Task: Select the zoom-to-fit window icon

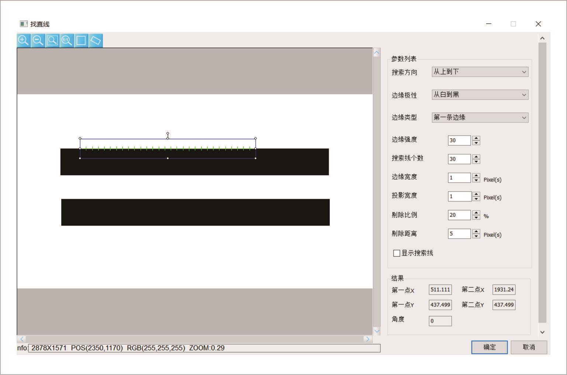Action: [x=52, y=40]
